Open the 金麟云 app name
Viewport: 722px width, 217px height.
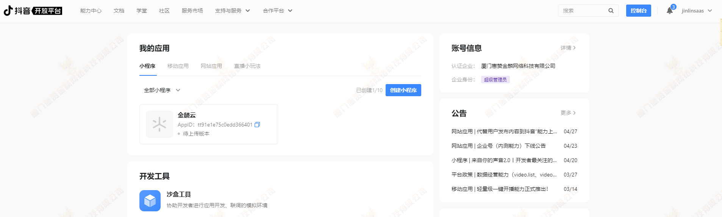tap(187, 115)
